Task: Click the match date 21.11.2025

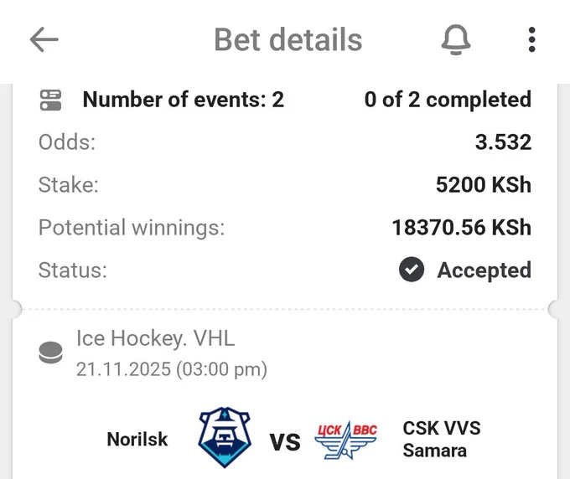Action: coord(123,369)
